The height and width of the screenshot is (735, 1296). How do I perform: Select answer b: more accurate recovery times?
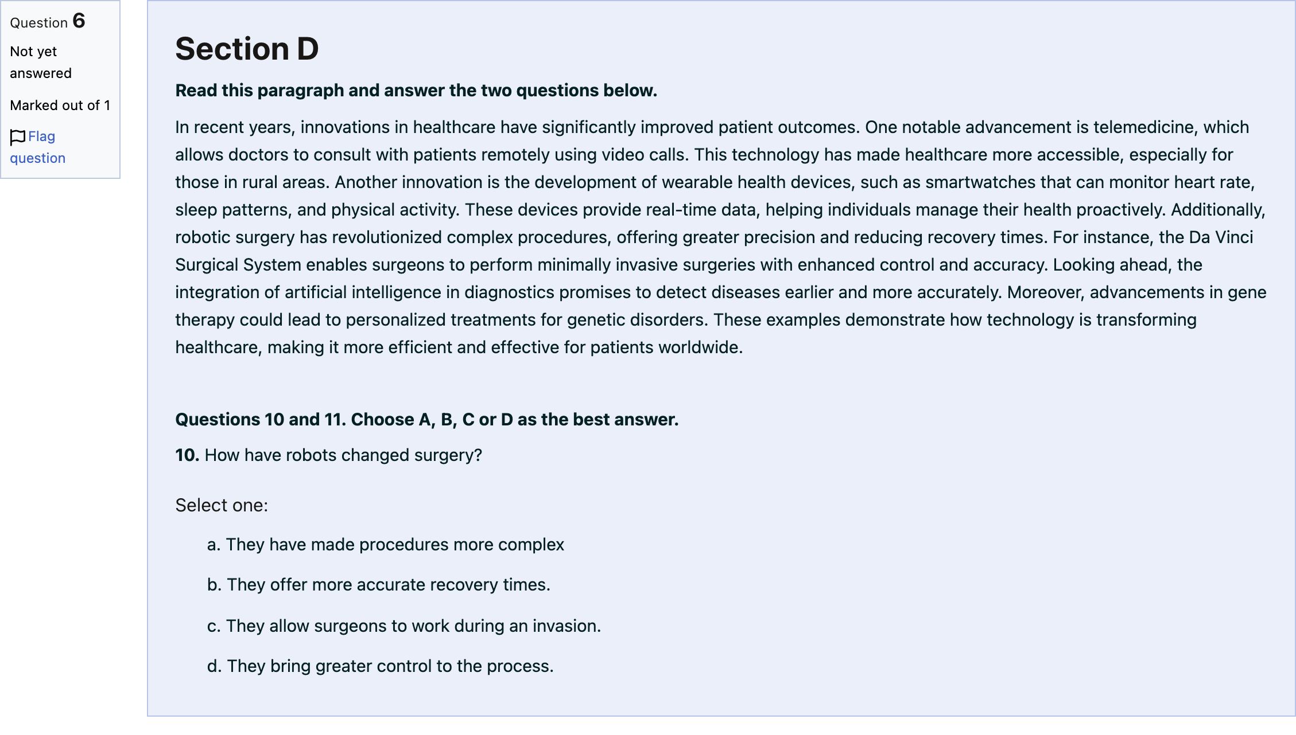(379, 584)
